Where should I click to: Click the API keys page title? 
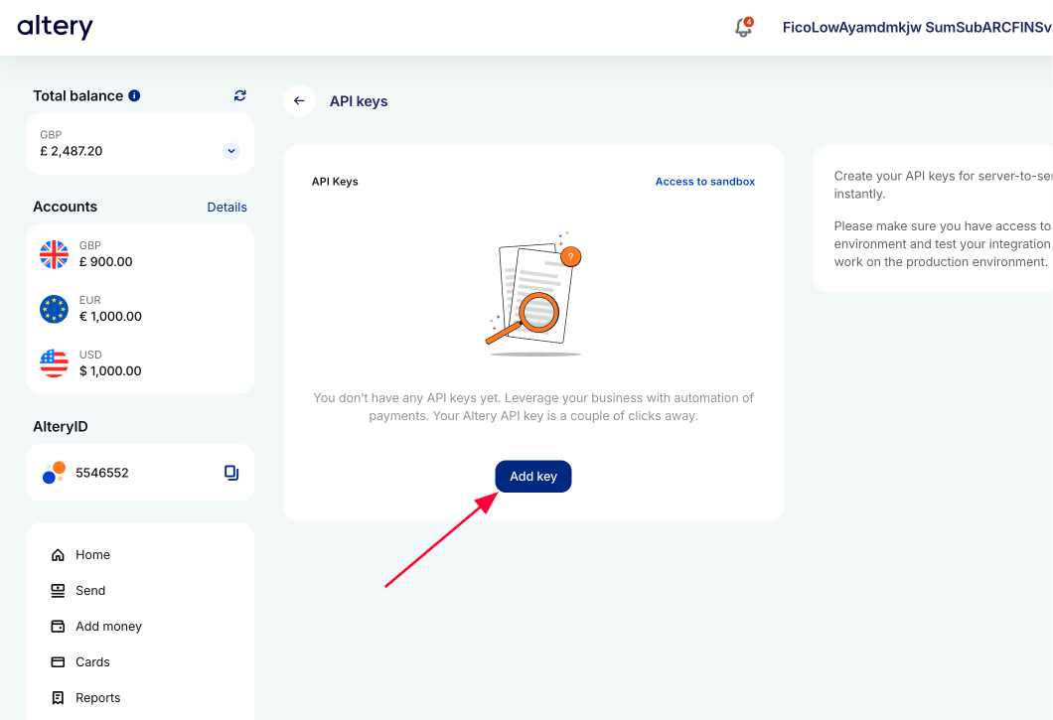[359, 101]
